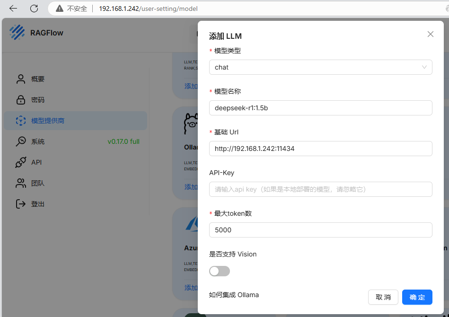Open the 如何集成 Ollama help link
Image resolution: width=449 pixels, height=317 pixels.
[234, 294]
